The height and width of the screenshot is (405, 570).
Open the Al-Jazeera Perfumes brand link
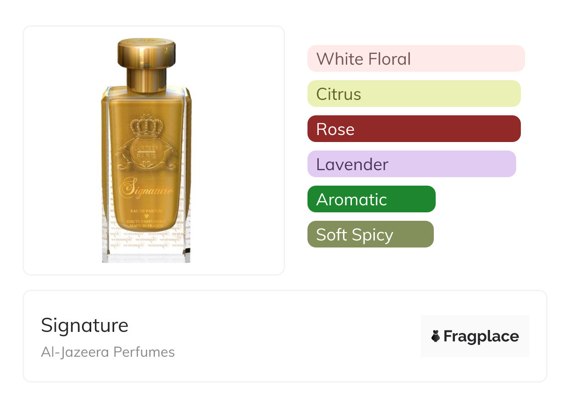tap(108, 352)
